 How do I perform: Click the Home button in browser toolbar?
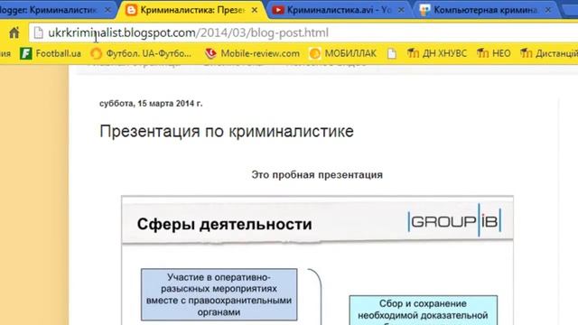point(14,32)
